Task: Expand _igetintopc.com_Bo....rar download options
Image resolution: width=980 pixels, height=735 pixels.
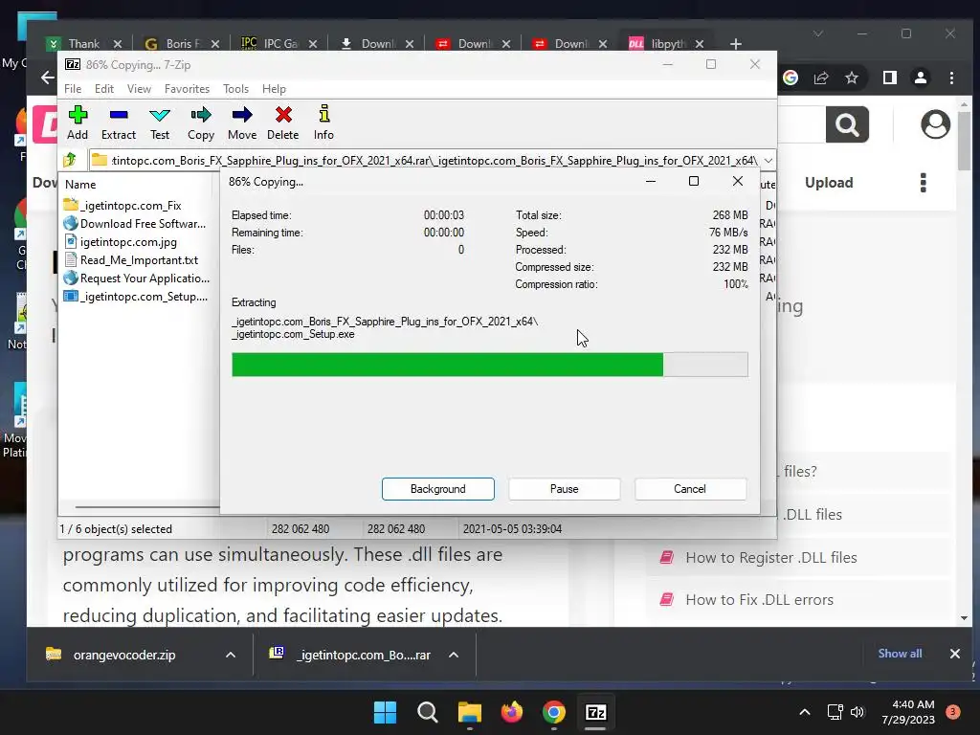Action: coord(454,655)
